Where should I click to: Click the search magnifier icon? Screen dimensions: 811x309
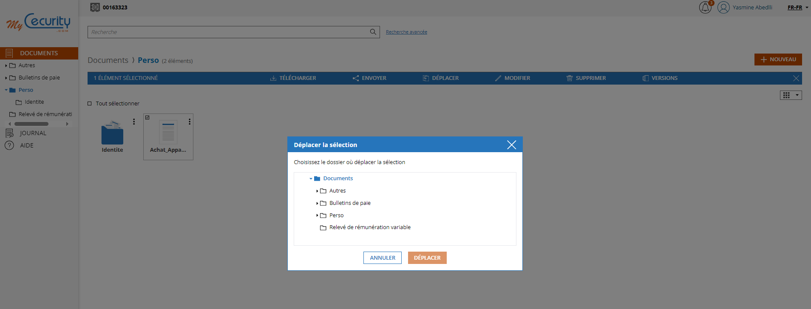pos(373,32)
